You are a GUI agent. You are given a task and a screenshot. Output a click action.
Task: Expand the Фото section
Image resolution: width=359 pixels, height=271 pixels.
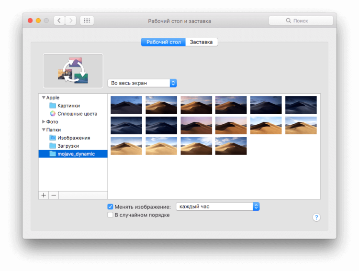pos(44,122)
